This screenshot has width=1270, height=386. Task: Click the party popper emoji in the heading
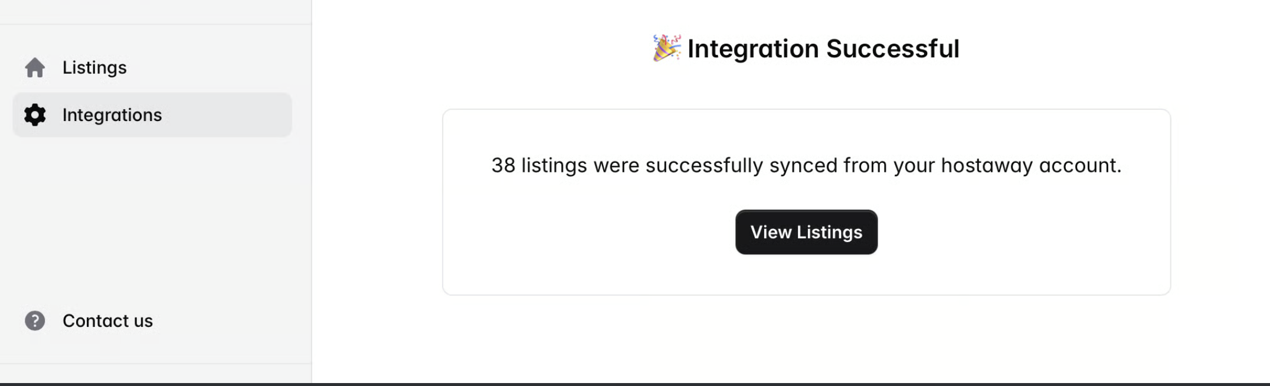point(666,48)
